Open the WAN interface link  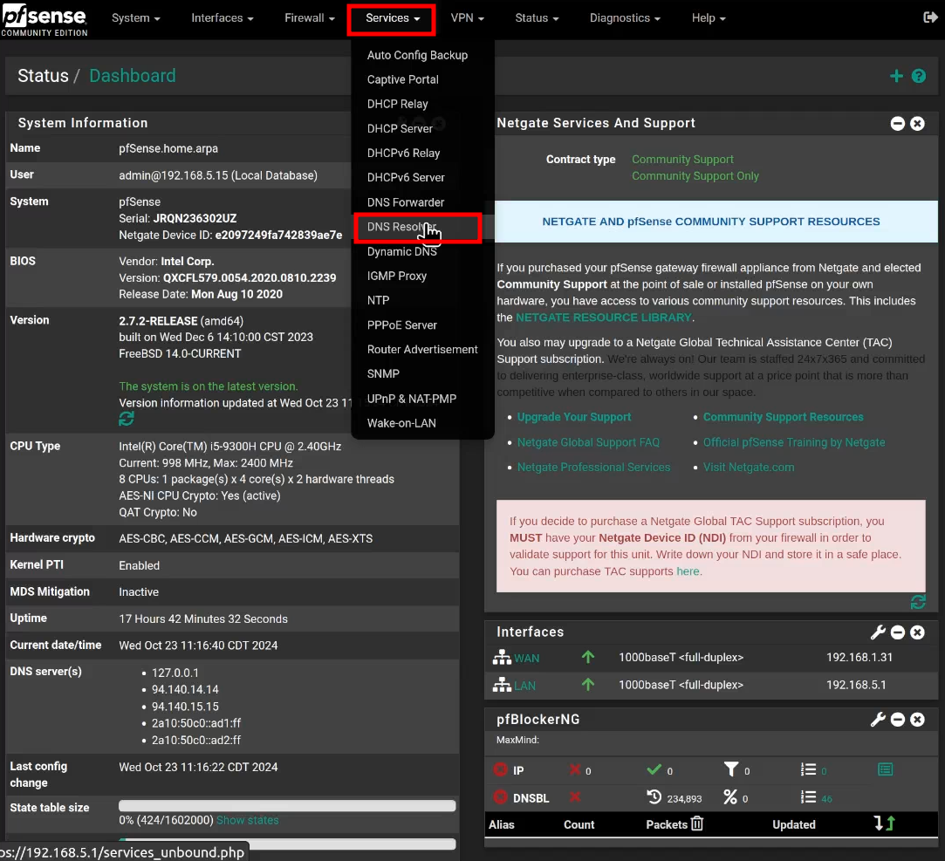[x=527, y=658]
